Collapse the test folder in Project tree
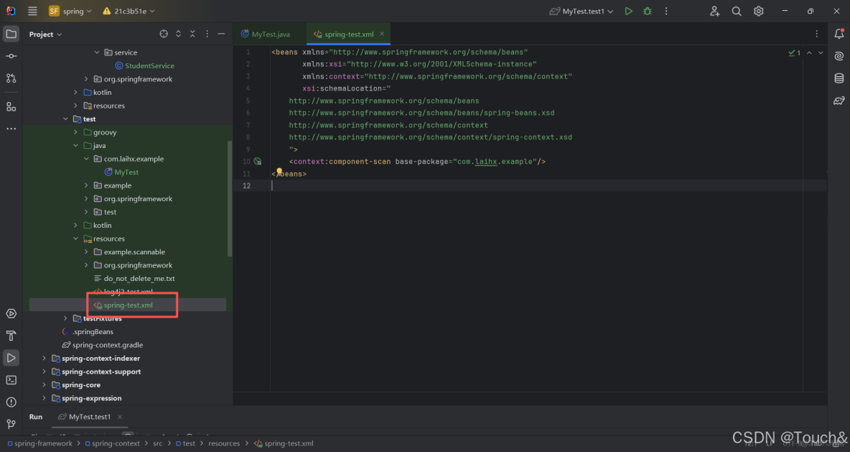Viewport: 850px width, 452px height. [65, 119]
